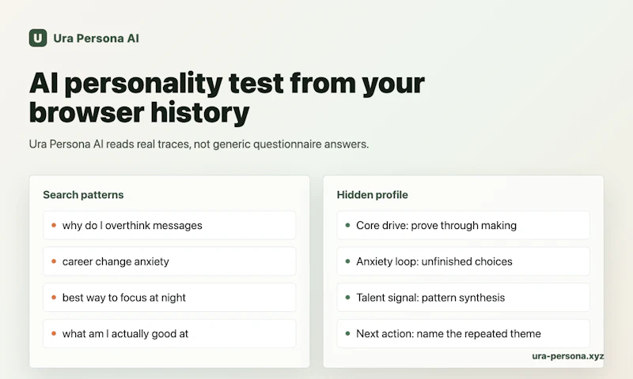Click the green U logo icon

coord(38,38)
